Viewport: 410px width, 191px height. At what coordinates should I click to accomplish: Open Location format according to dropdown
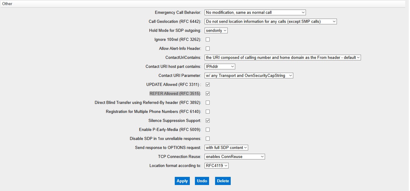pyautogui.click(x=216, y=165)
